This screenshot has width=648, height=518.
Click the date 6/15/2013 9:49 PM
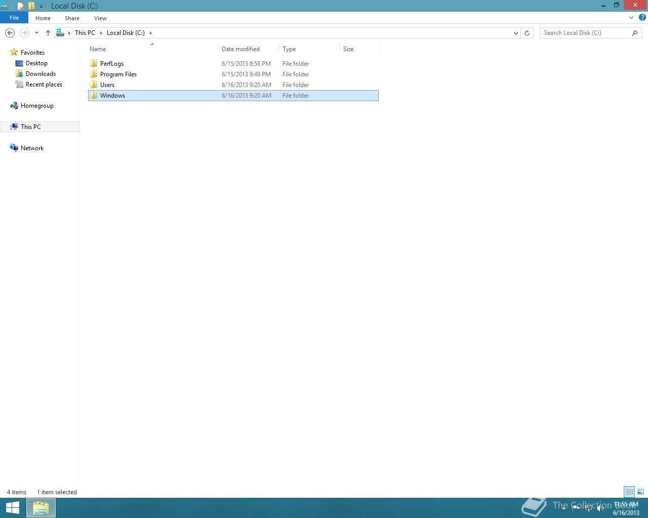point(246,74)
